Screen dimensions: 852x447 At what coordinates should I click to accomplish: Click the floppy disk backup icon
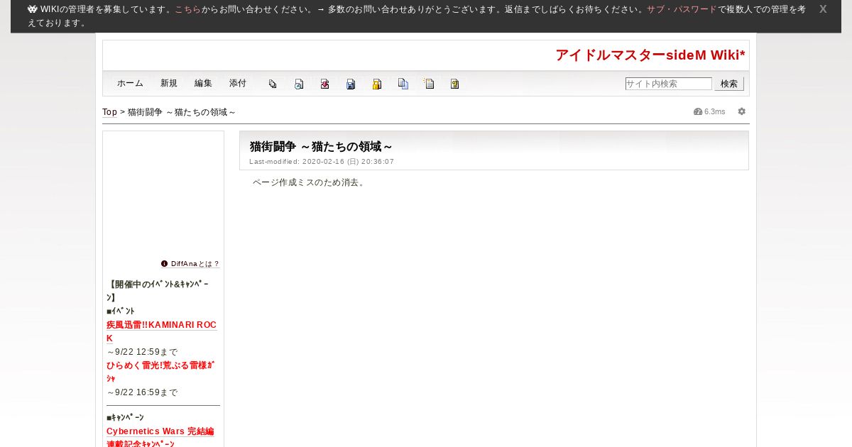pyautogui.click(x=351, y=84)
